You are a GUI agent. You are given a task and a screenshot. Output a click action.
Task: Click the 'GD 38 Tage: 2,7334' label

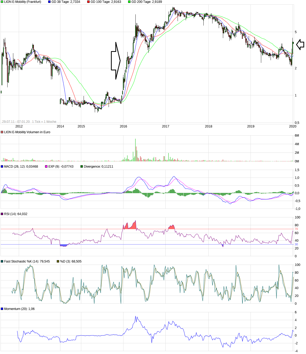[66, 2]
